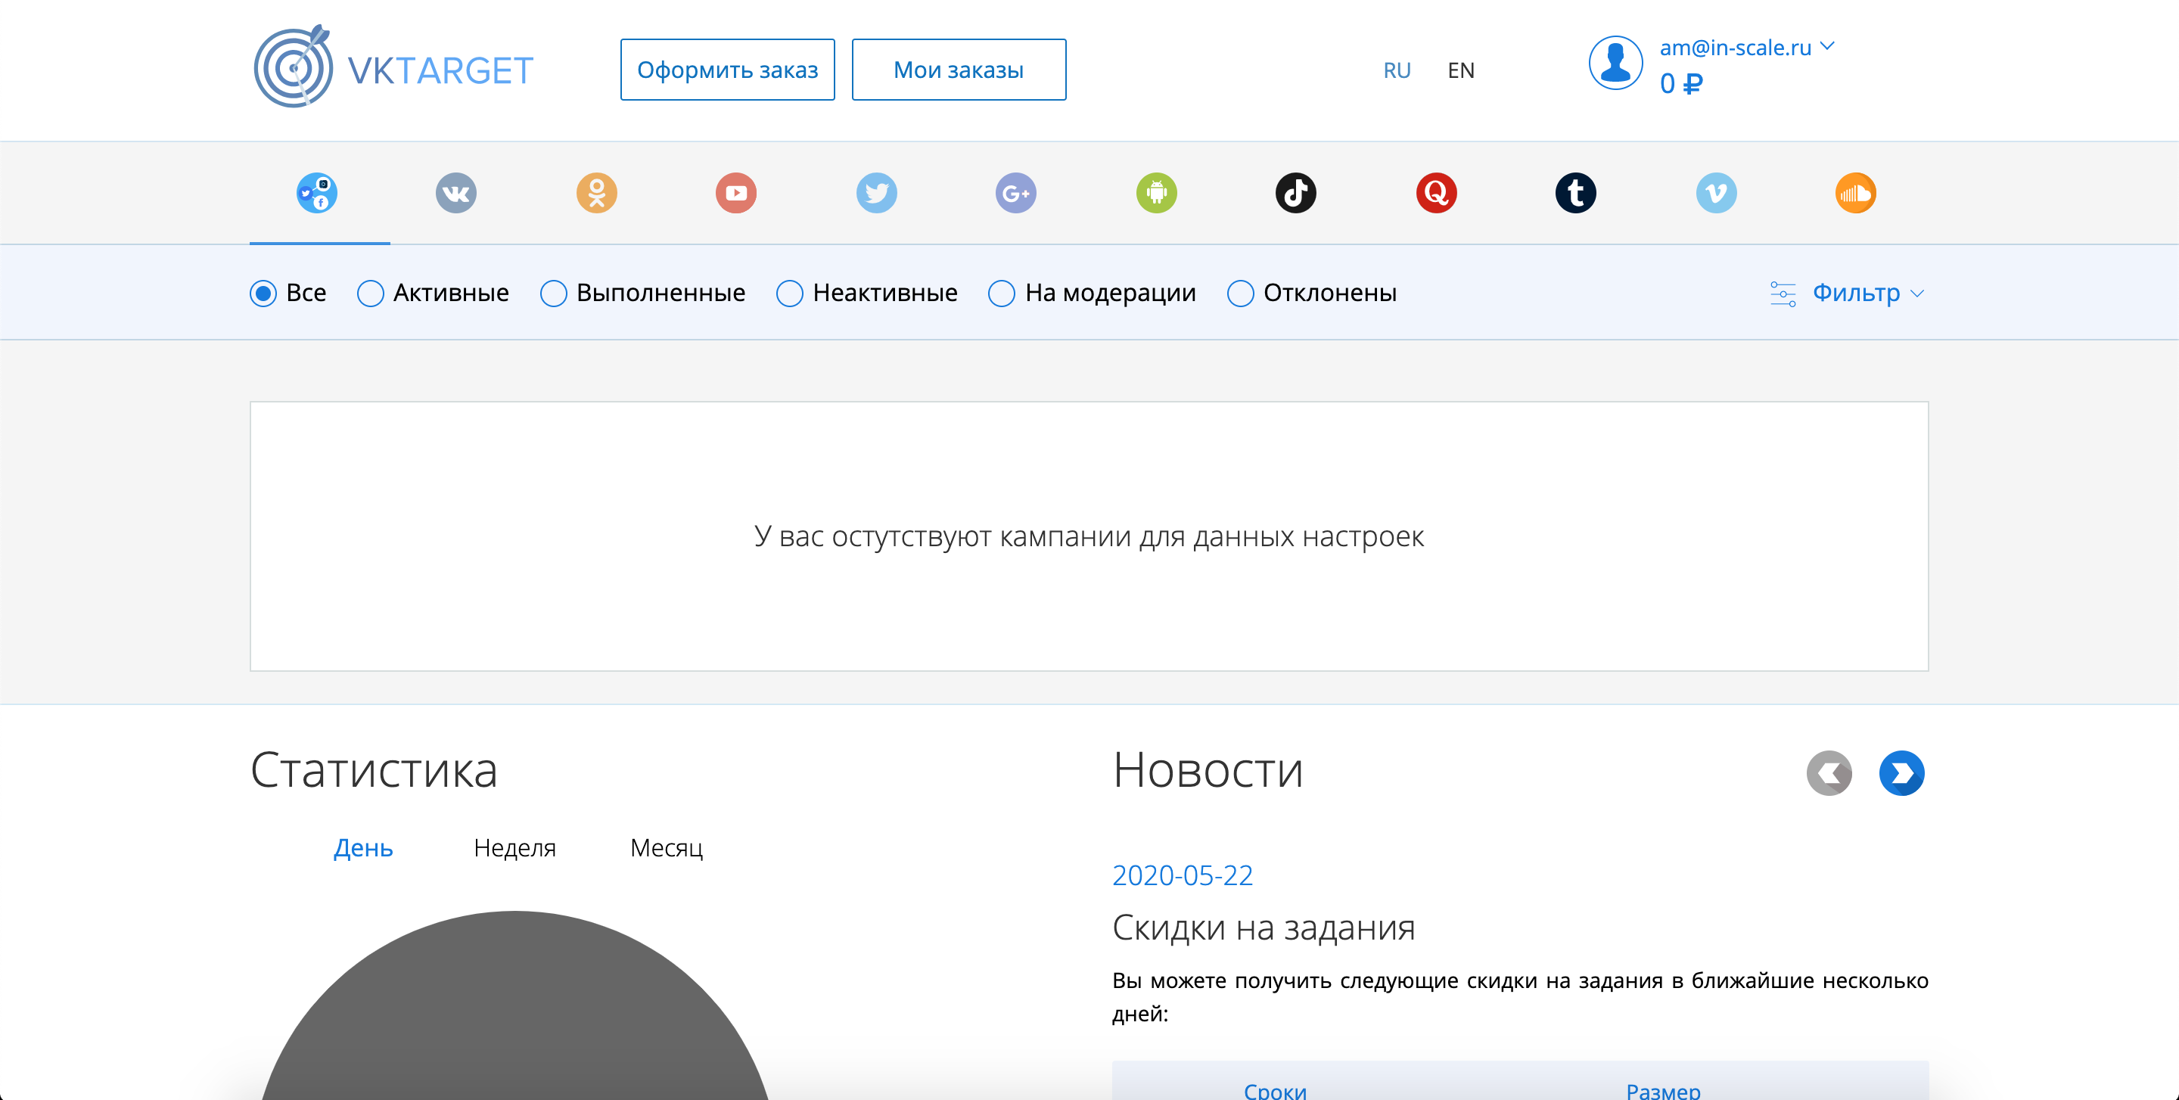The image size is (2179, 1100).
Task: Click the filter sliders icon
Action: click(x=1783, y=294)
